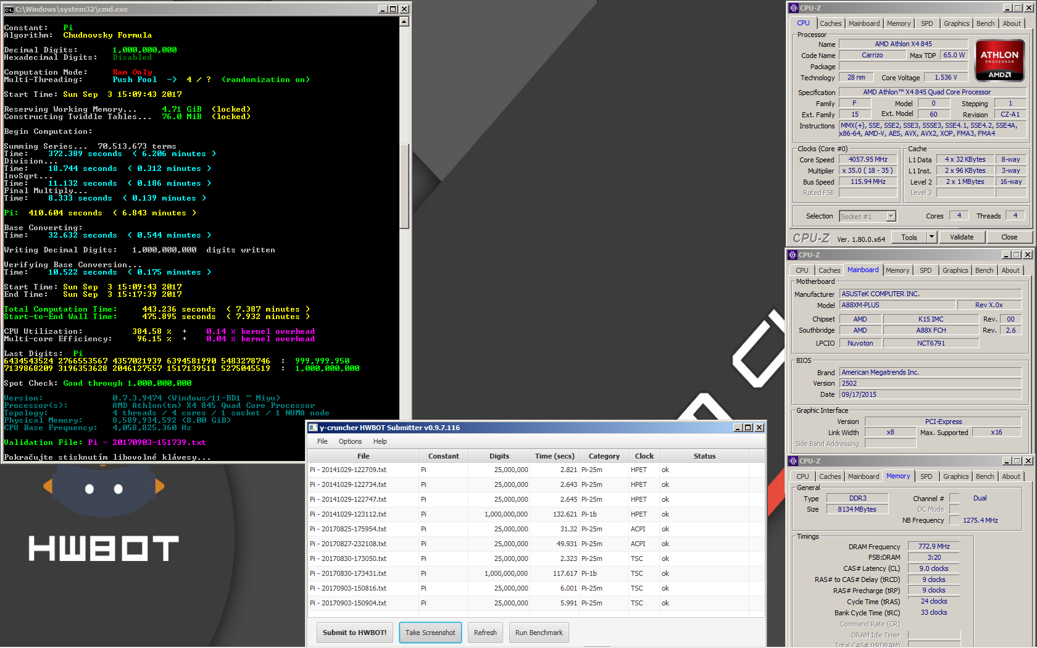Select row Pi - 20170830-173050.txt
This screenshot has width=1037, height=648.
coord(536,559)
